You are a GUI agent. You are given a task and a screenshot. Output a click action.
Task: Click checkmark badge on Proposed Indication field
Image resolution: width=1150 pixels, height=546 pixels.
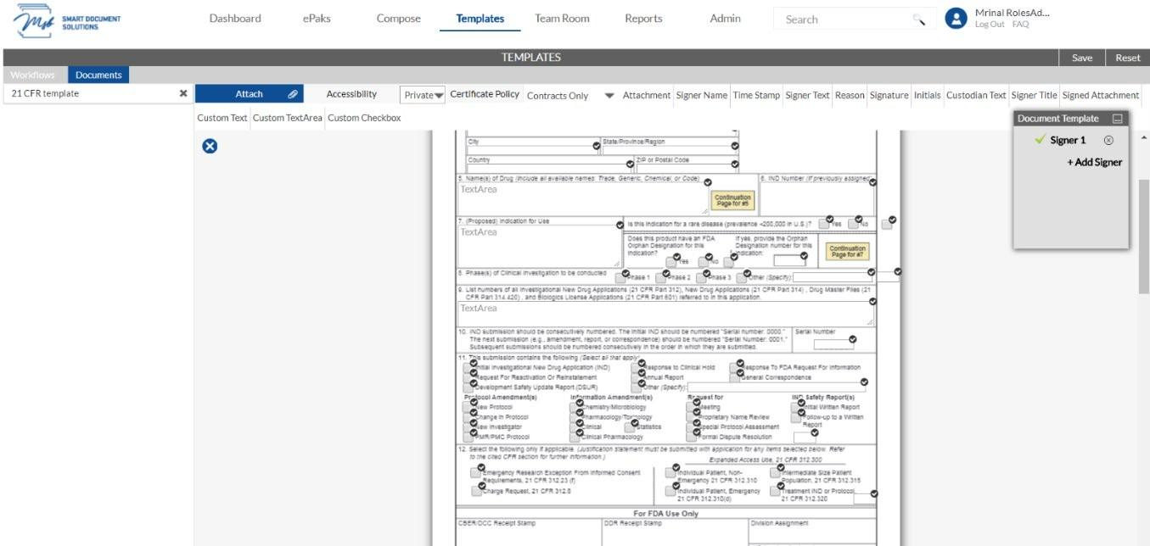(620, 224)
